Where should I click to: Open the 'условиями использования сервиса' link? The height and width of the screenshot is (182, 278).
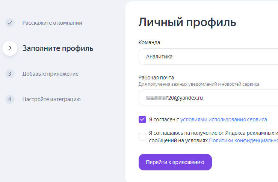pos(224,119)
